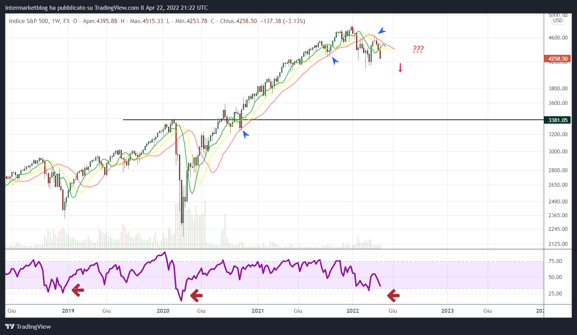This screenshot has width=577, height=335.
Task: Click the low value 'Min.4253.78'
Action: 191,21
